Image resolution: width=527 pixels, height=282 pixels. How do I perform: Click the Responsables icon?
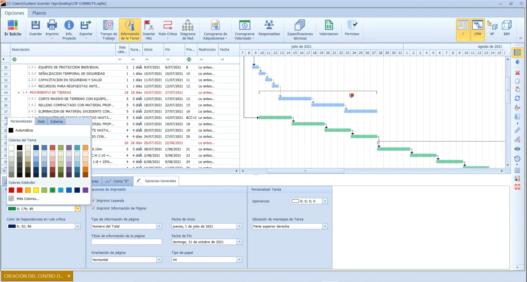click(x=269, y=26)
